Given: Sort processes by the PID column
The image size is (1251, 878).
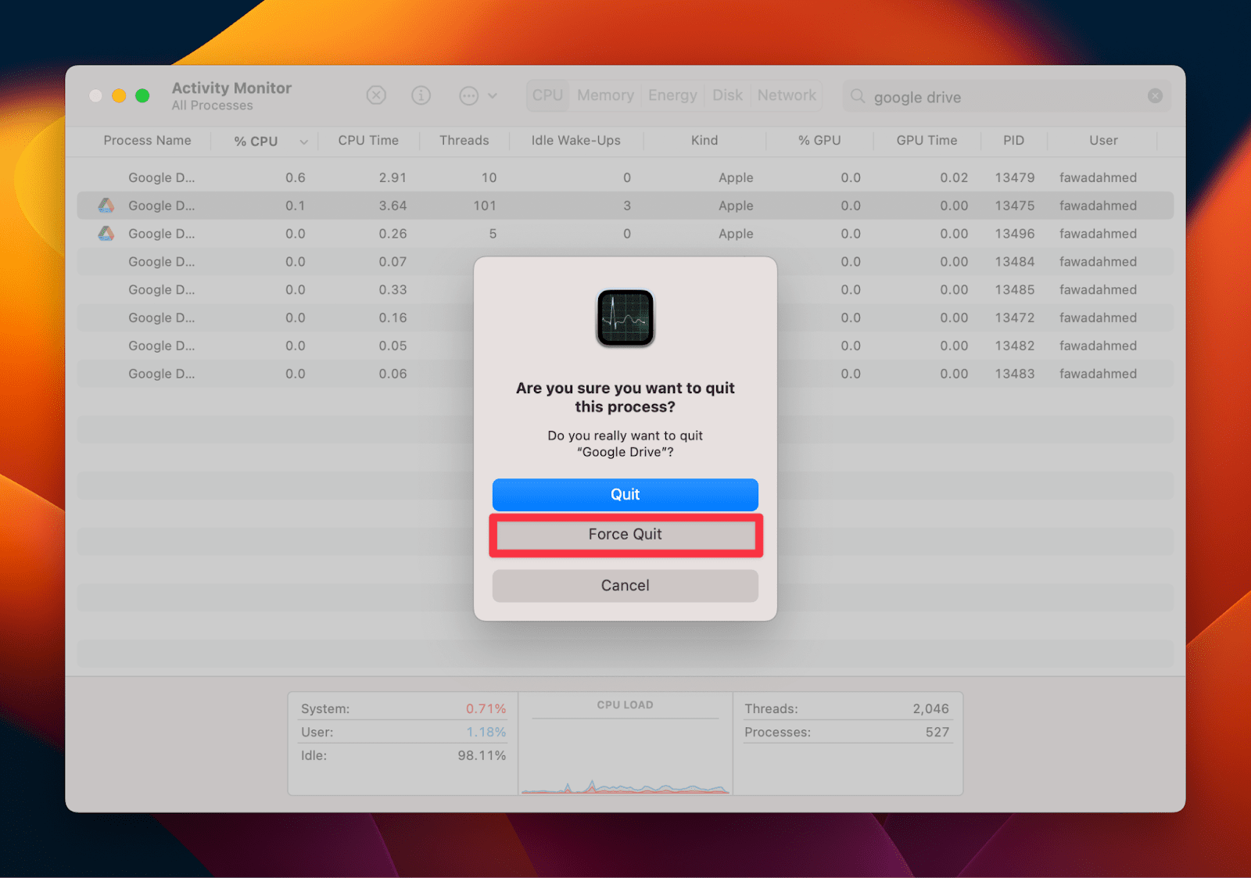Looking at the screenshot, I should [1013, 141].
